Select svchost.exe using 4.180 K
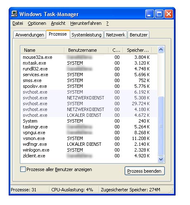This screenshot has height=205, width=190. 89,109
